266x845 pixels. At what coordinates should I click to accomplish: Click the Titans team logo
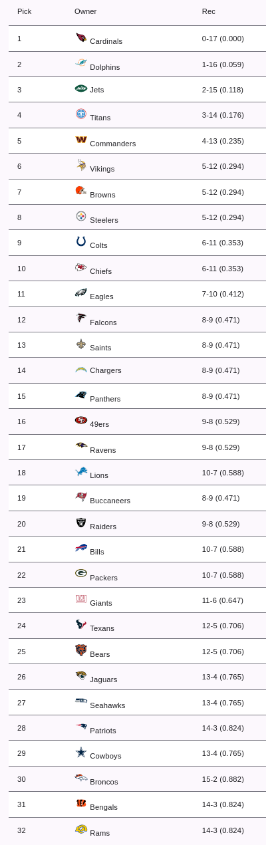pyautogui.click(x=81, y=114)
